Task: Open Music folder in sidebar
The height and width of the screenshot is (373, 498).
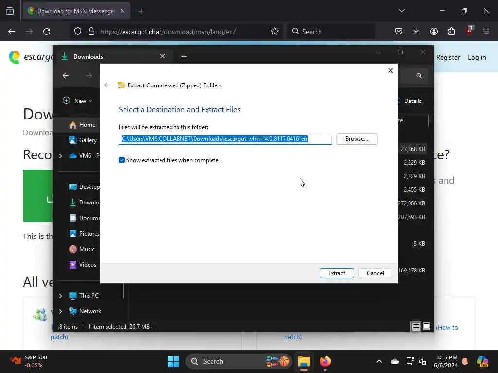Action: (82, 249)
